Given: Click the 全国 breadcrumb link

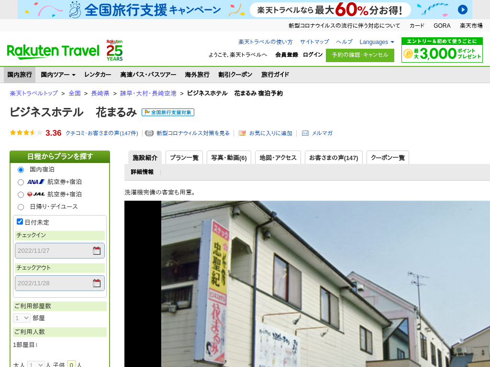Looking at the screenshot, I should [x=75, y=93].
